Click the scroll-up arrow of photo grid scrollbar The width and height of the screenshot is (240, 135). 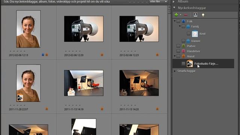point(169,7)
